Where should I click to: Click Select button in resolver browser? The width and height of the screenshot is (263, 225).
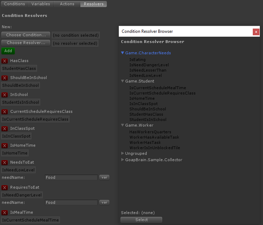pos(141,220)
